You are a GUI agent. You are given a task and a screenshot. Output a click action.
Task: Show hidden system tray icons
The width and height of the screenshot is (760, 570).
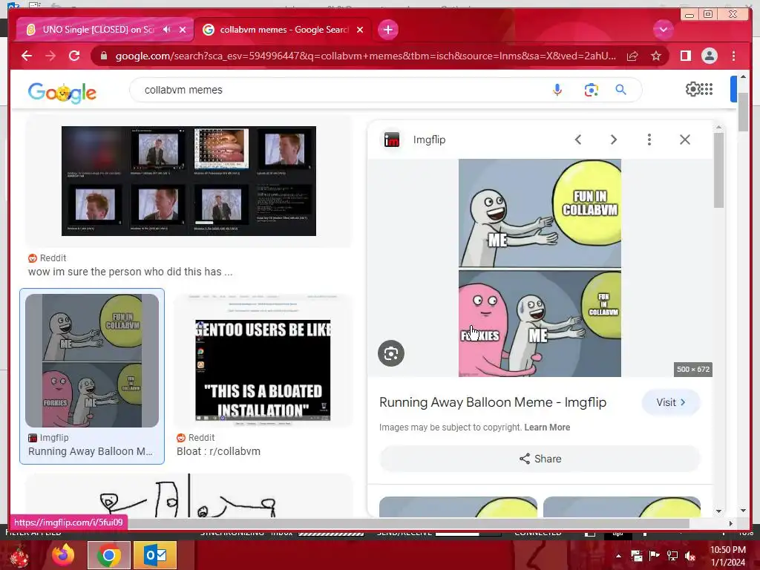(618, 556)
